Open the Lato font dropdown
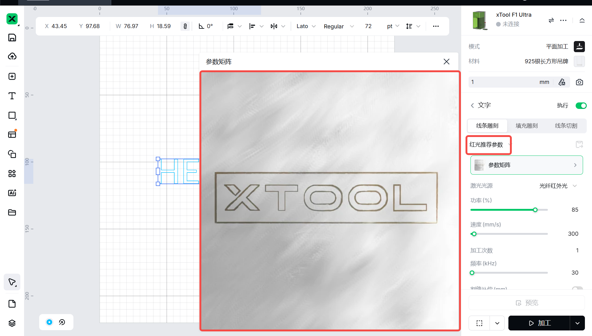Viewport: 592px width, 336px height. tap(306, 26)
